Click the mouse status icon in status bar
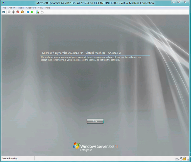This screenshot has width=191, height=162. point(181,158)
